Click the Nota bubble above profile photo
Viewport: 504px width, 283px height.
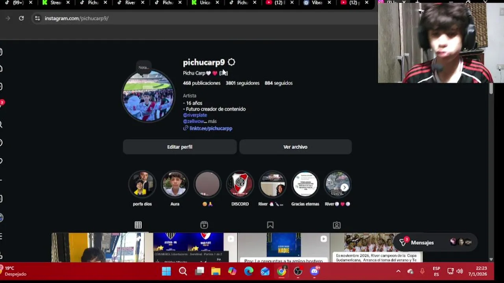pos(144,67)
